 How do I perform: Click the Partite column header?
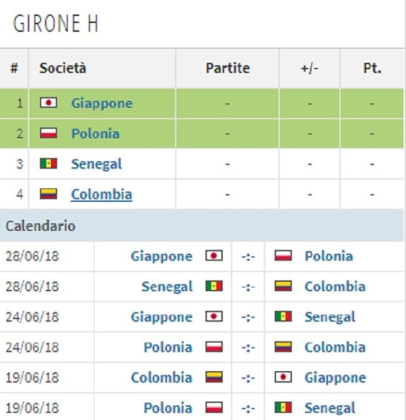[228, 68]
